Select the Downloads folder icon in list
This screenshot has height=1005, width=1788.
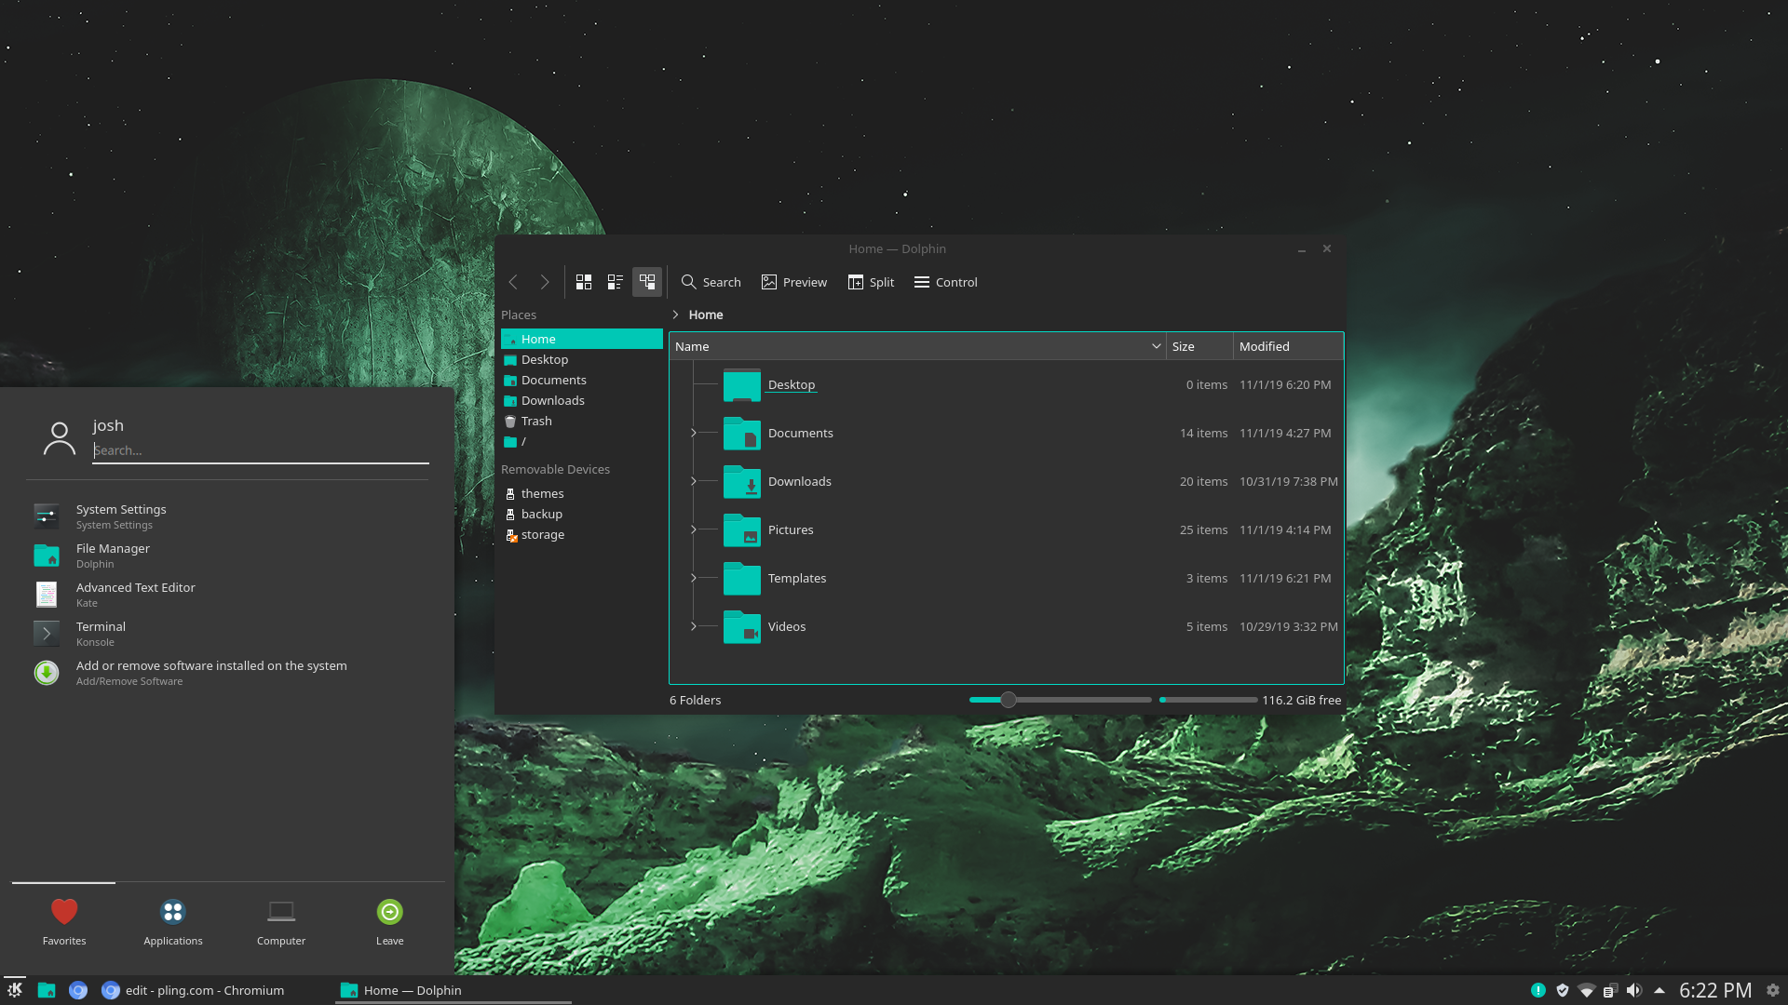pyautogui.click(x=742, y=481)
